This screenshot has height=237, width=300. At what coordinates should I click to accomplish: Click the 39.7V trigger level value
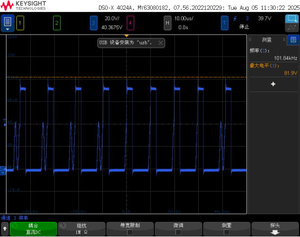pyautogui.click(x=265, y=18)
